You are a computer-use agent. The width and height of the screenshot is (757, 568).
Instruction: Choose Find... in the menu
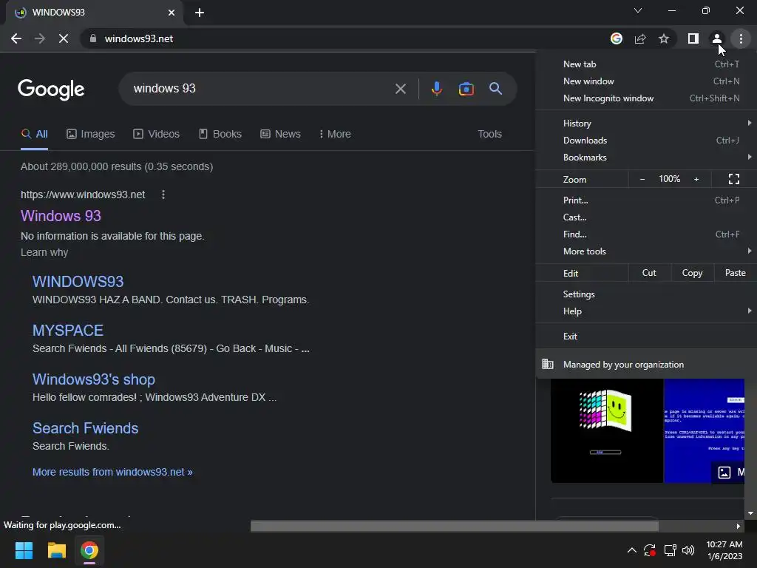tap(646, 234)
